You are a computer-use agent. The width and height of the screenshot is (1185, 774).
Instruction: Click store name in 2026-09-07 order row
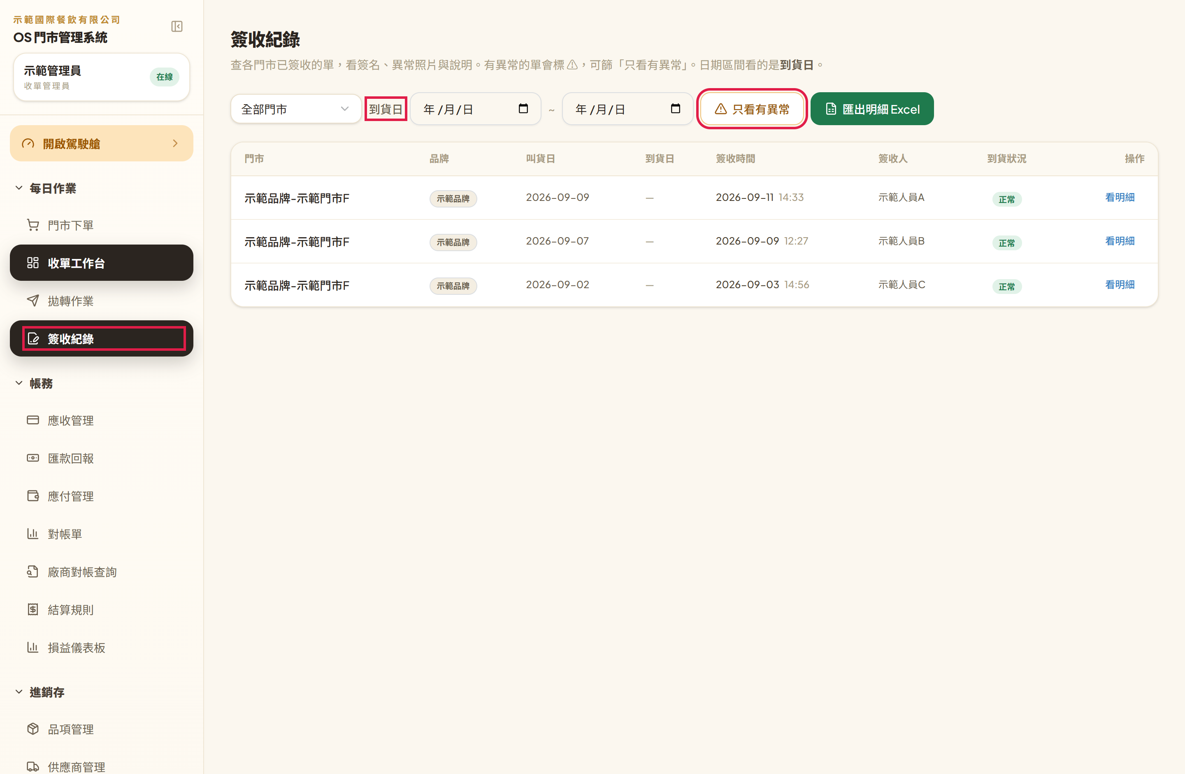point(297,242)
